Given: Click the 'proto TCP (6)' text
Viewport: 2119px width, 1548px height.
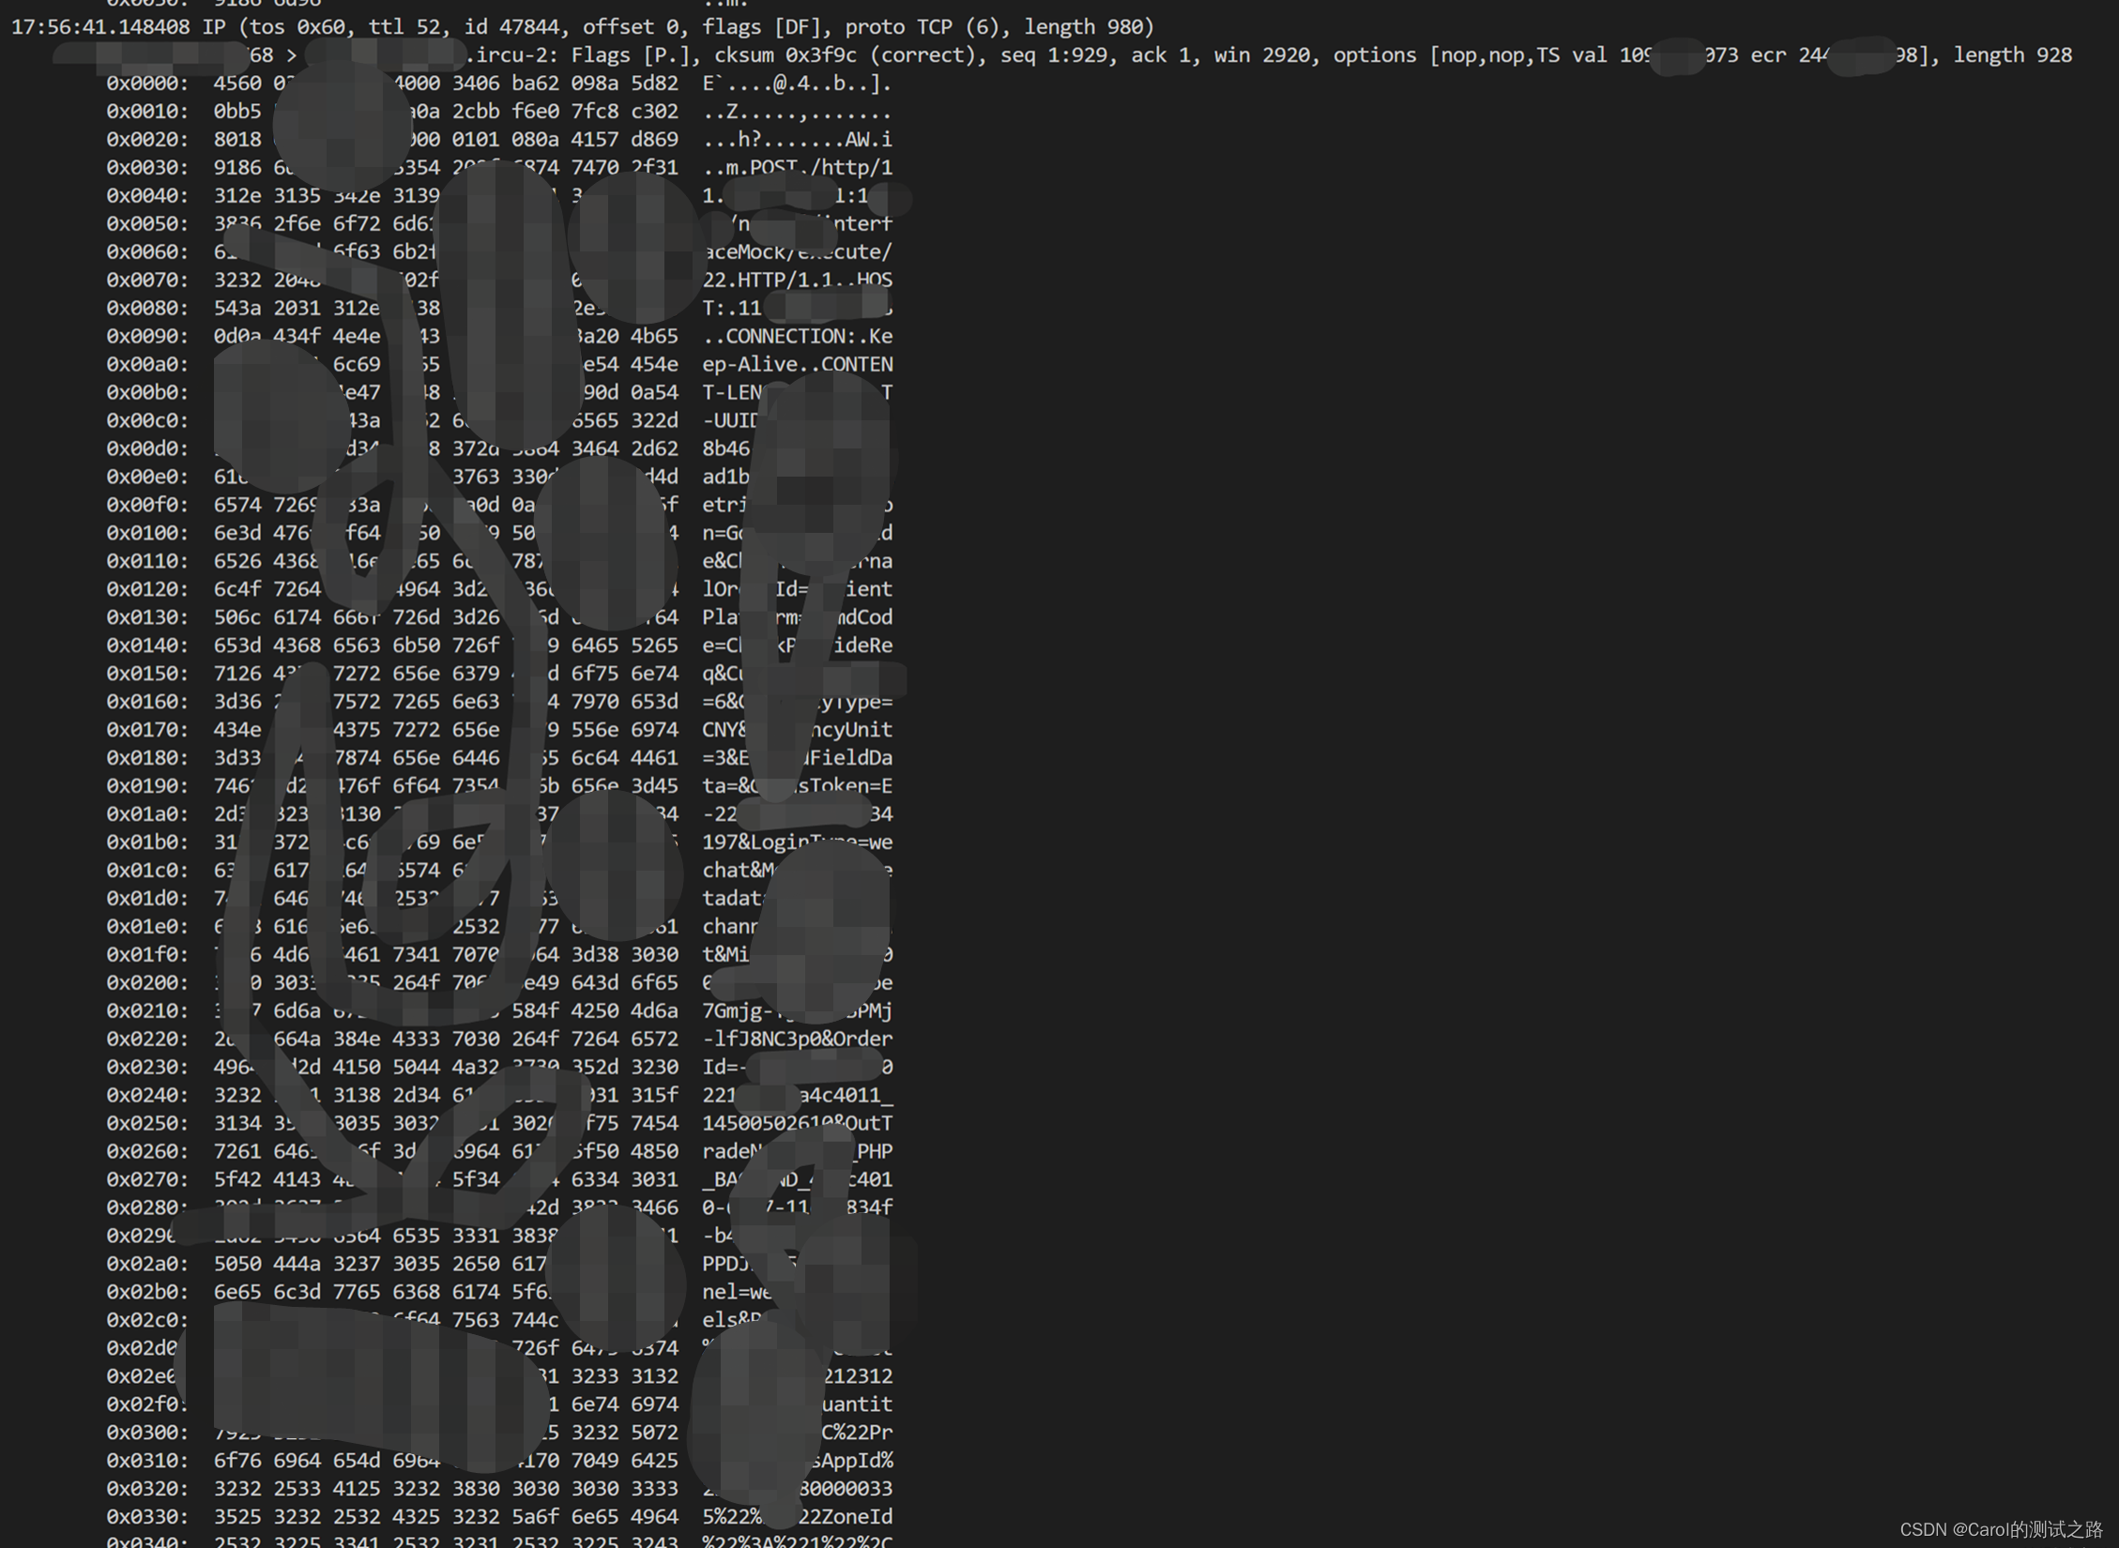Looking at the screenshot, I should (923, 27).
